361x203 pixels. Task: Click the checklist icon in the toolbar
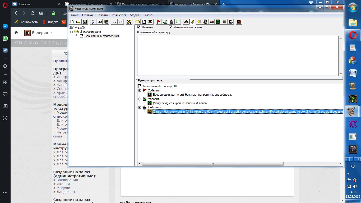pos(178,22)
